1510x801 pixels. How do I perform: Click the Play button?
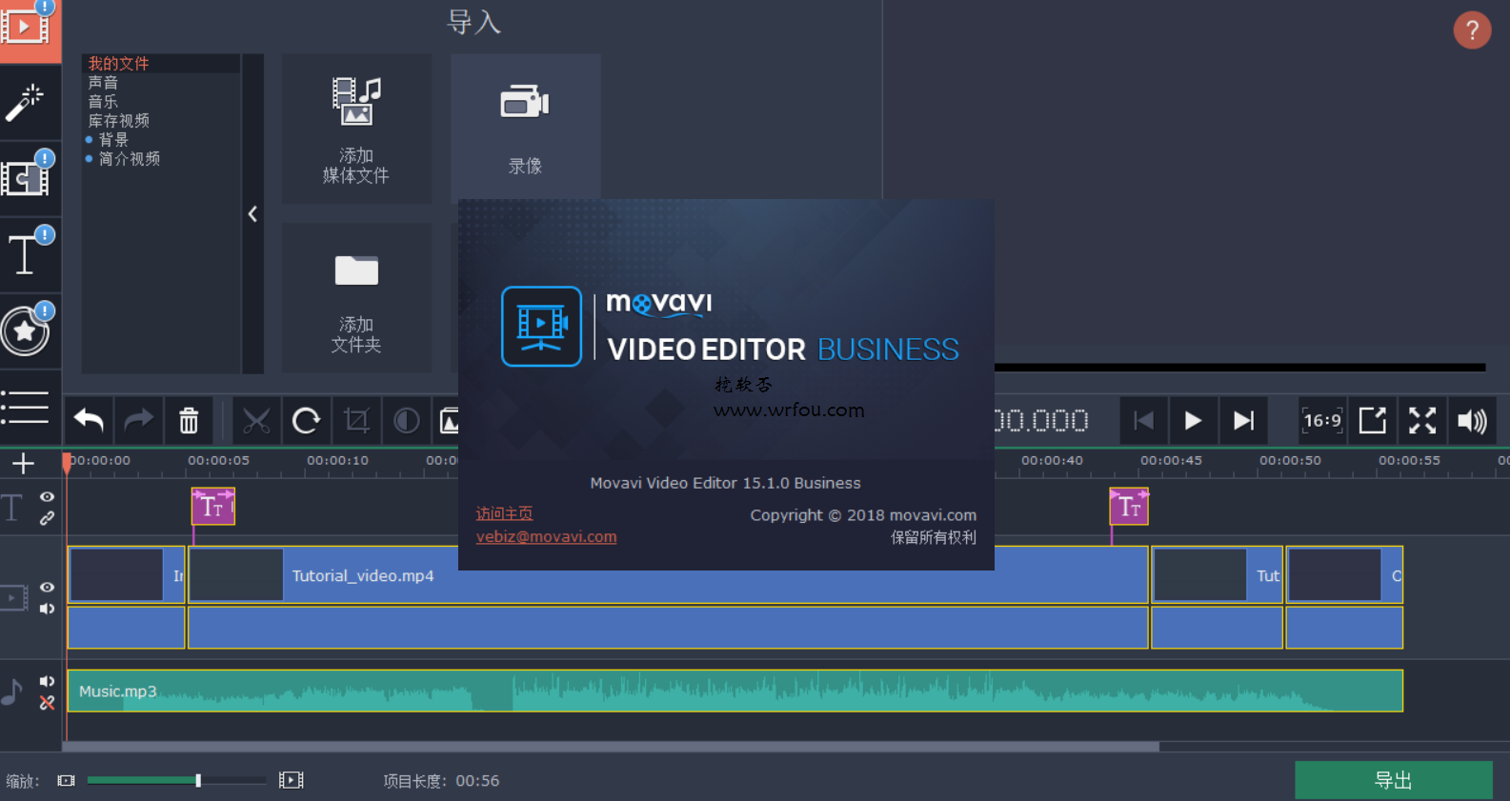1193,420
